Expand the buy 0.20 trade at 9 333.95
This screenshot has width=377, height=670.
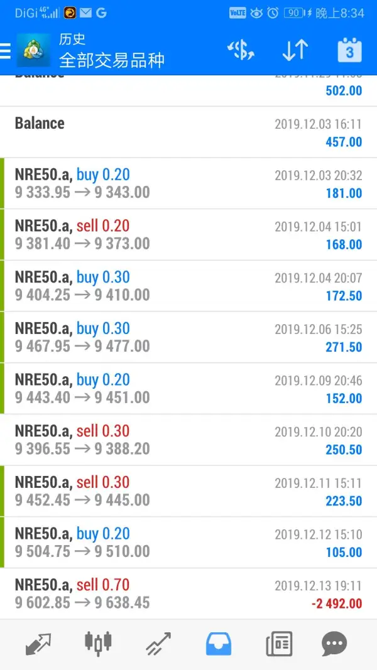pyautogui.click(x=188, y=183)
